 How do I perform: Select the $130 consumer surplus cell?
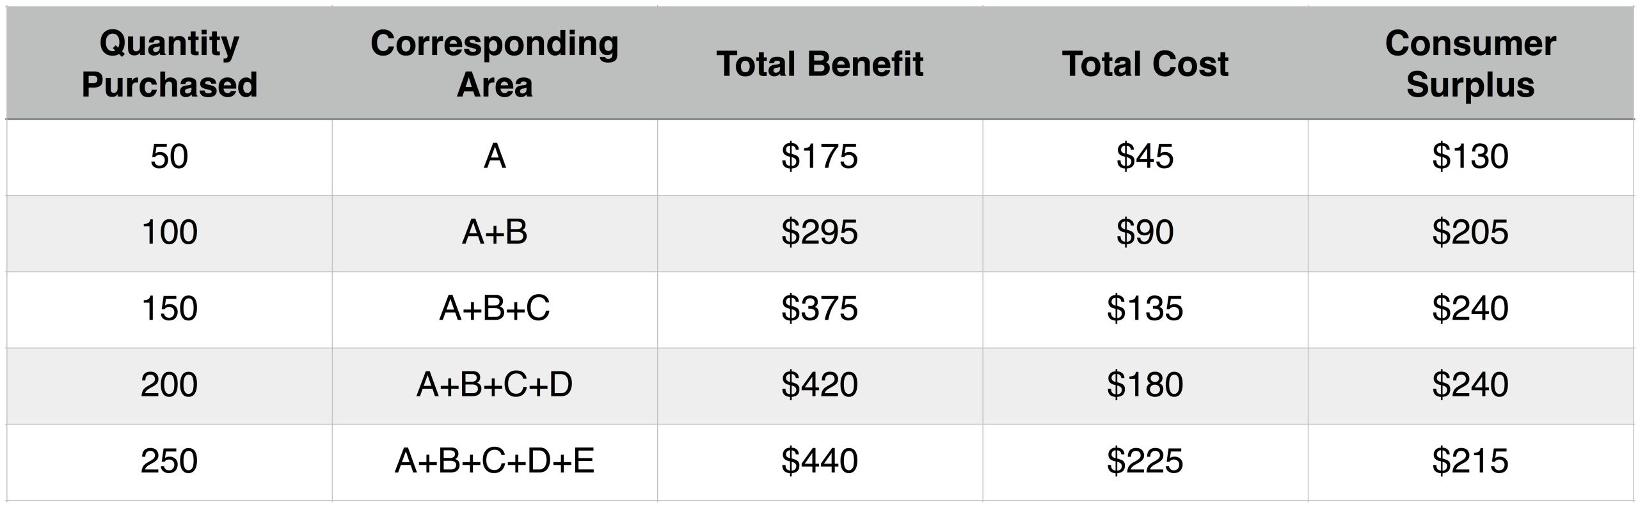[1470, 157]
